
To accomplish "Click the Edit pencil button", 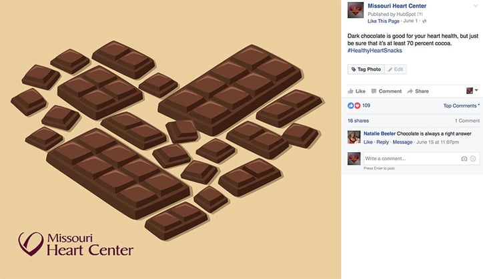I will click(396, 69).
